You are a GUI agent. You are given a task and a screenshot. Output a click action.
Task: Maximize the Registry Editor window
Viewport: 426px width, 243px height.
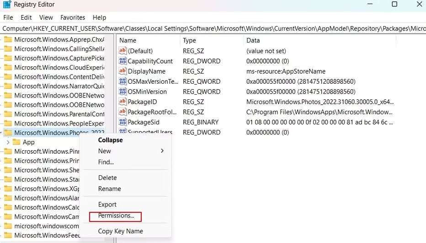point(394,4)
